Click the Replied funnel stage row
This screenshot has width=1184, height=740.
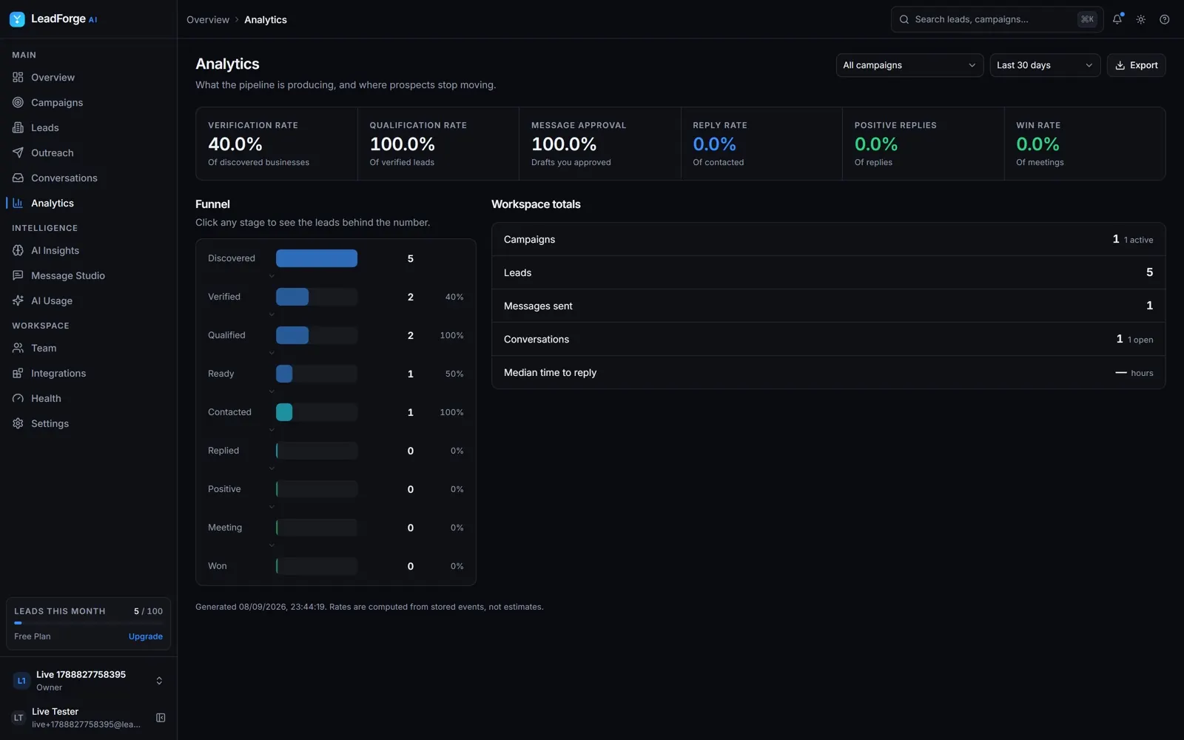pyautogui.click(x=336, y=451)
